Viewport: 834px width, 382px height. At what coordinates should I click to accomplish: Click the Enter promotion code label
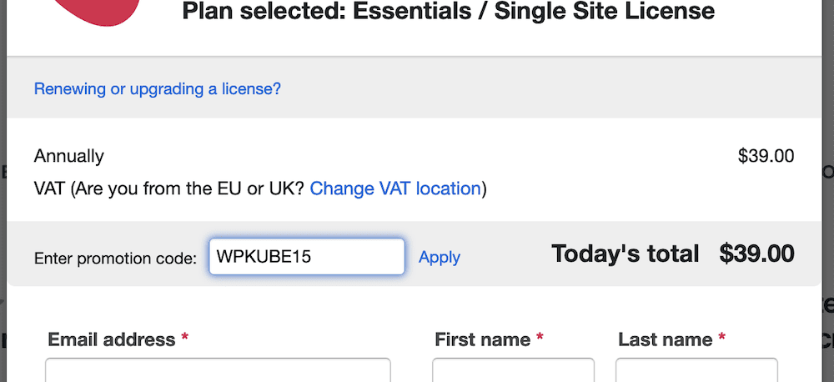[x=115, y=259]
